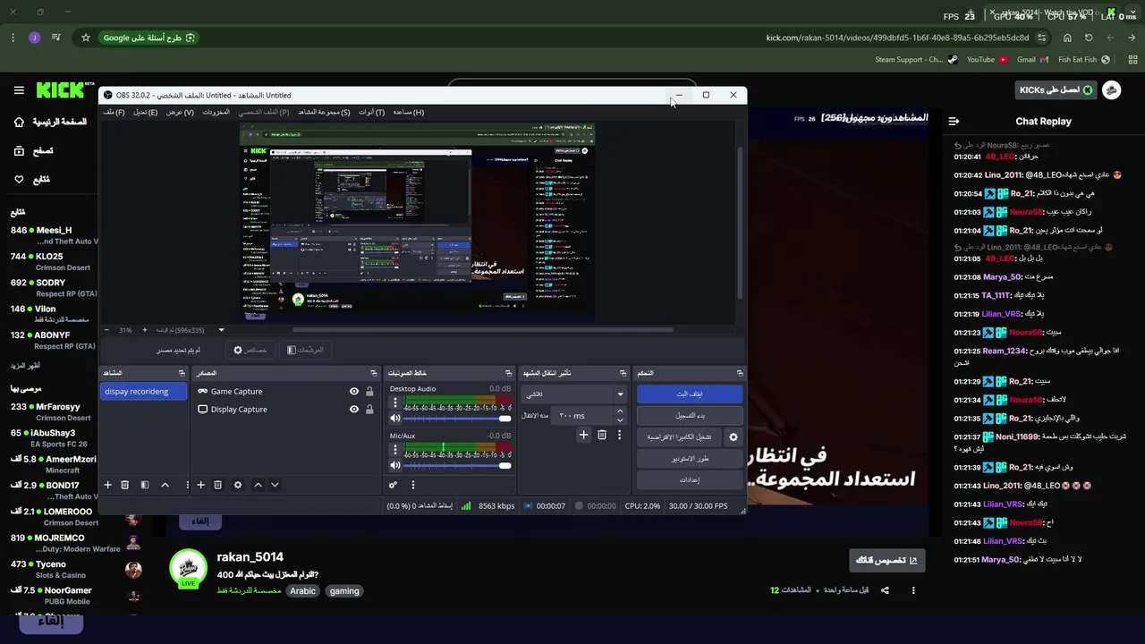Toggle Game Capture visibility eye

pos(354,392)
